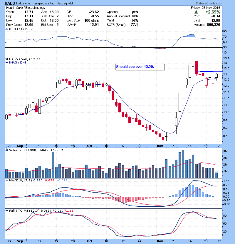Click the 'HALO (Daily) 12.99' chart label
The width and height of the screenshot is (235, 244).
coord(25,59)
